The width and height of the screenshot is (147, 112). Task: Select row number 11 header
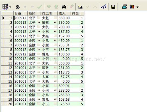point(9,63)
